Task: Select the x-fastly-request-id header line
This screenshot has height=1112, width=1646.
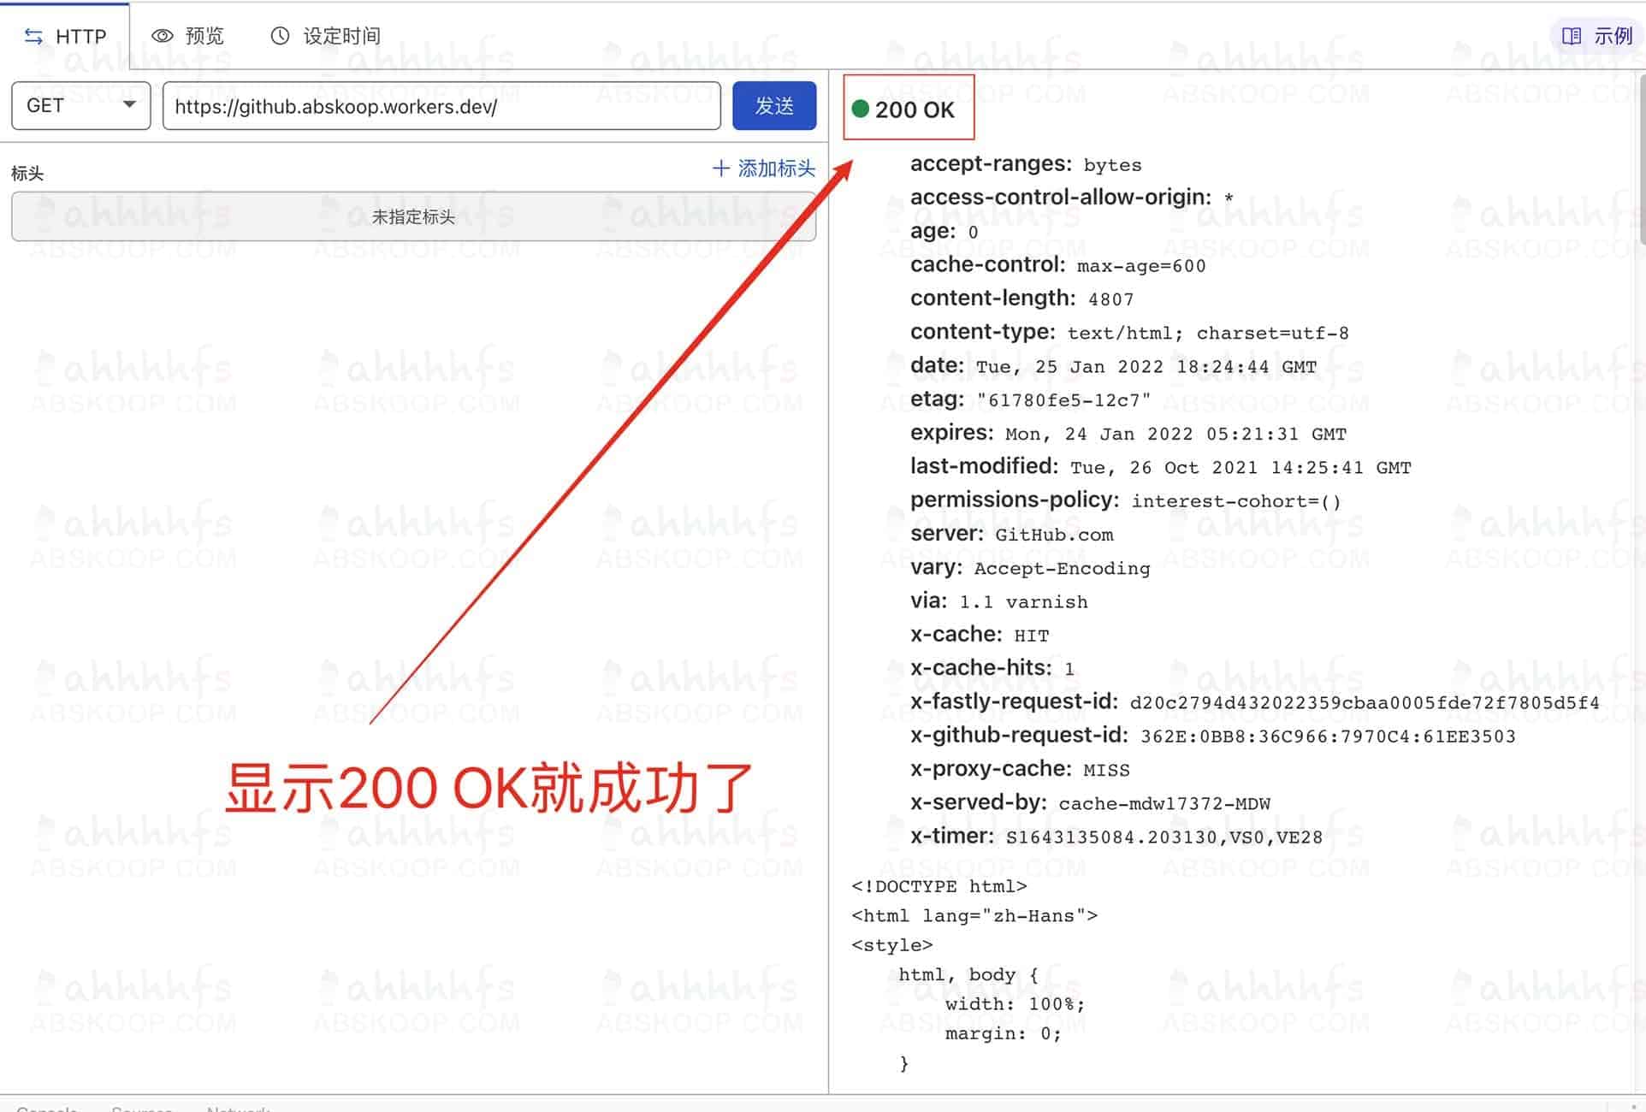Action: coord(1255,702)
